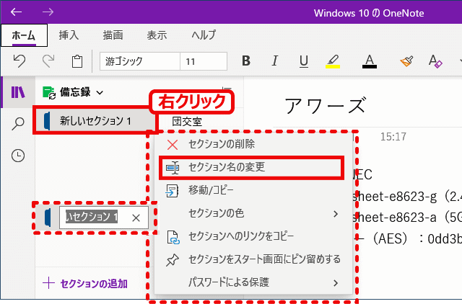Screen dimensions: 462x304
Task: Expand the 備忘録 notebook dropdown
Action: tap(100, 93)
